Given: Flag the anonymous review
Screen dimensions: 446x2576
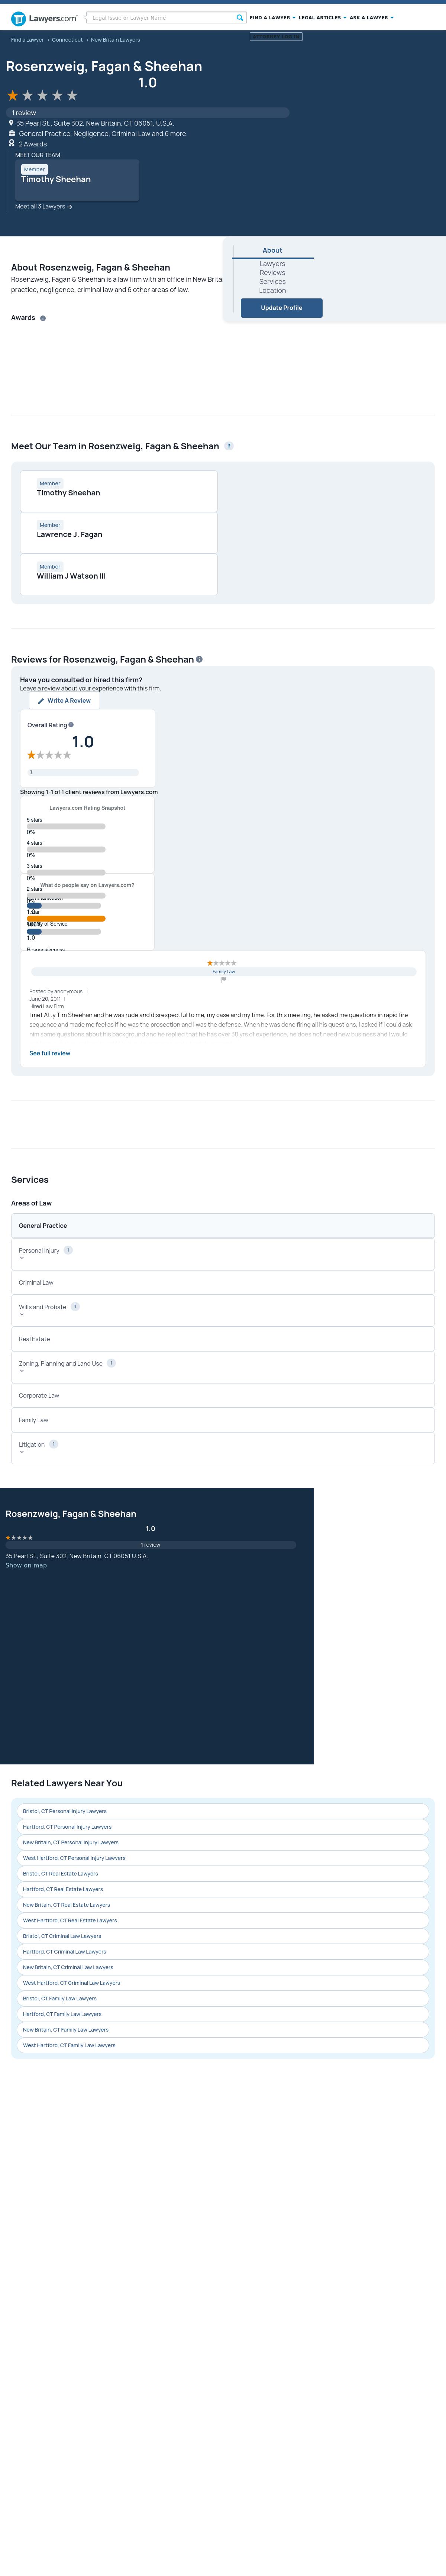Looking at the screenshot, I should (223, 980).
